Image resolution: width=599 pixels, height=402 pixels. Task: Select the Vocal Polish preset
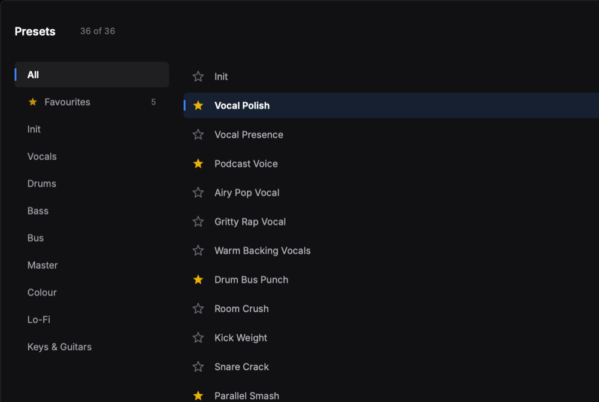pyautogui.click(x=391, y=105)
